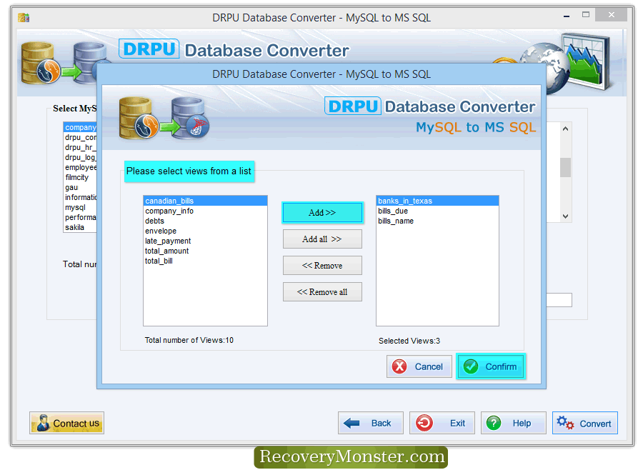
Task: Click the green question mark icon
Action: point(494,423)
